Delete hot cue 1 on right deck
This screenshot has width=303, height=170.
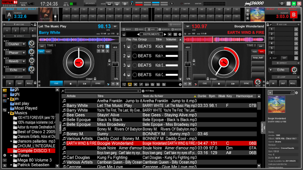[x=296, y=29]
